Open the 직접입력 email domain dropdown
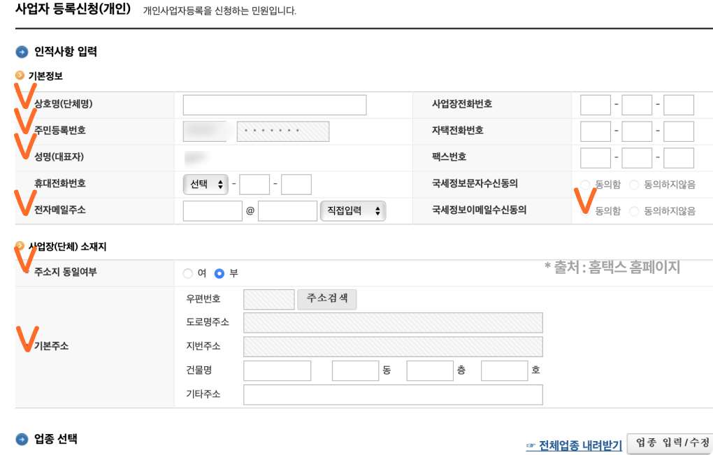 coord(353,210)
